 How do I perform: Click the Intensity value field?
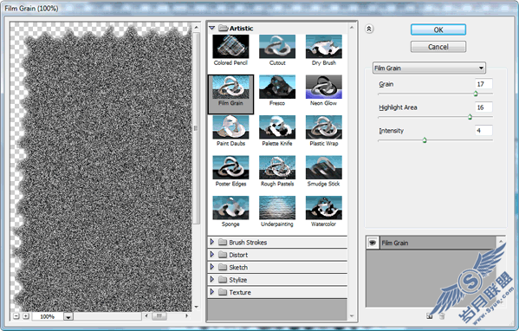pos(483,131)
